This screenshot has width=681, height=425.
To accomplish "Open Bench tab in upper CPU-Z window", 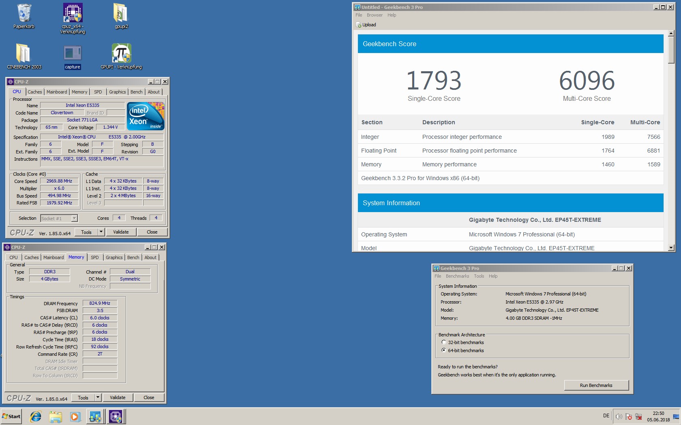I will click(x=137, y=92).
